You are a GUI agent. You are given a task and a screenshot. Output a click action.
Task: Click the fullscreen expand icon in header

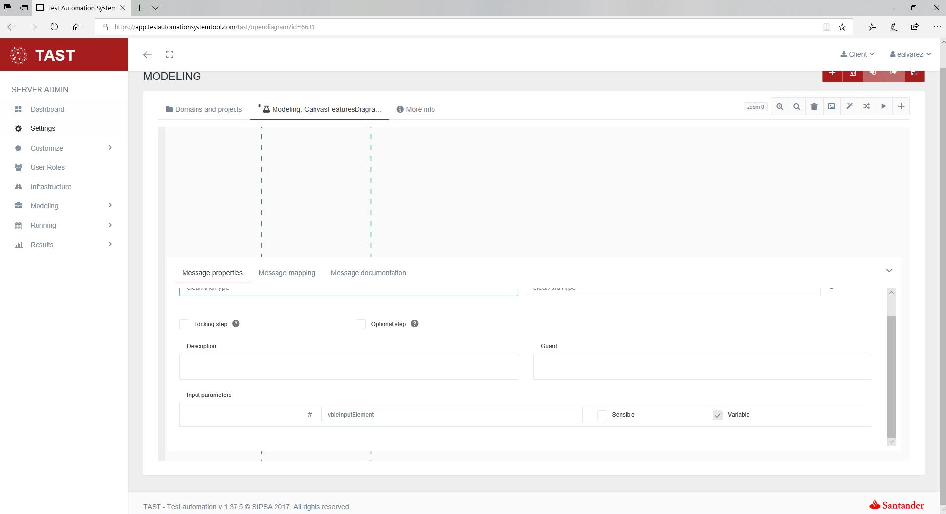coord(170,54)
